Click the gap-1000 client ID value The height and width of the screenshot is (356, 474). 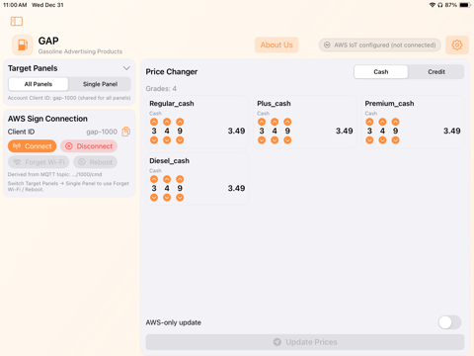[102, 132]
